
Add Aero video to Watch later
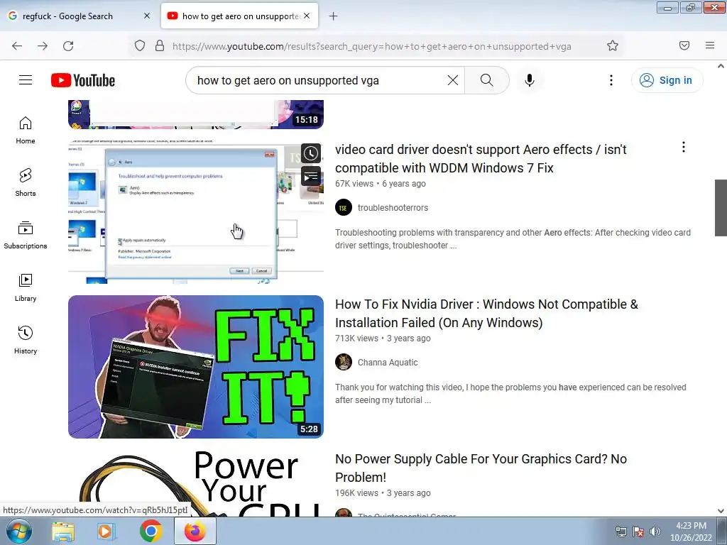pos(311,153)
